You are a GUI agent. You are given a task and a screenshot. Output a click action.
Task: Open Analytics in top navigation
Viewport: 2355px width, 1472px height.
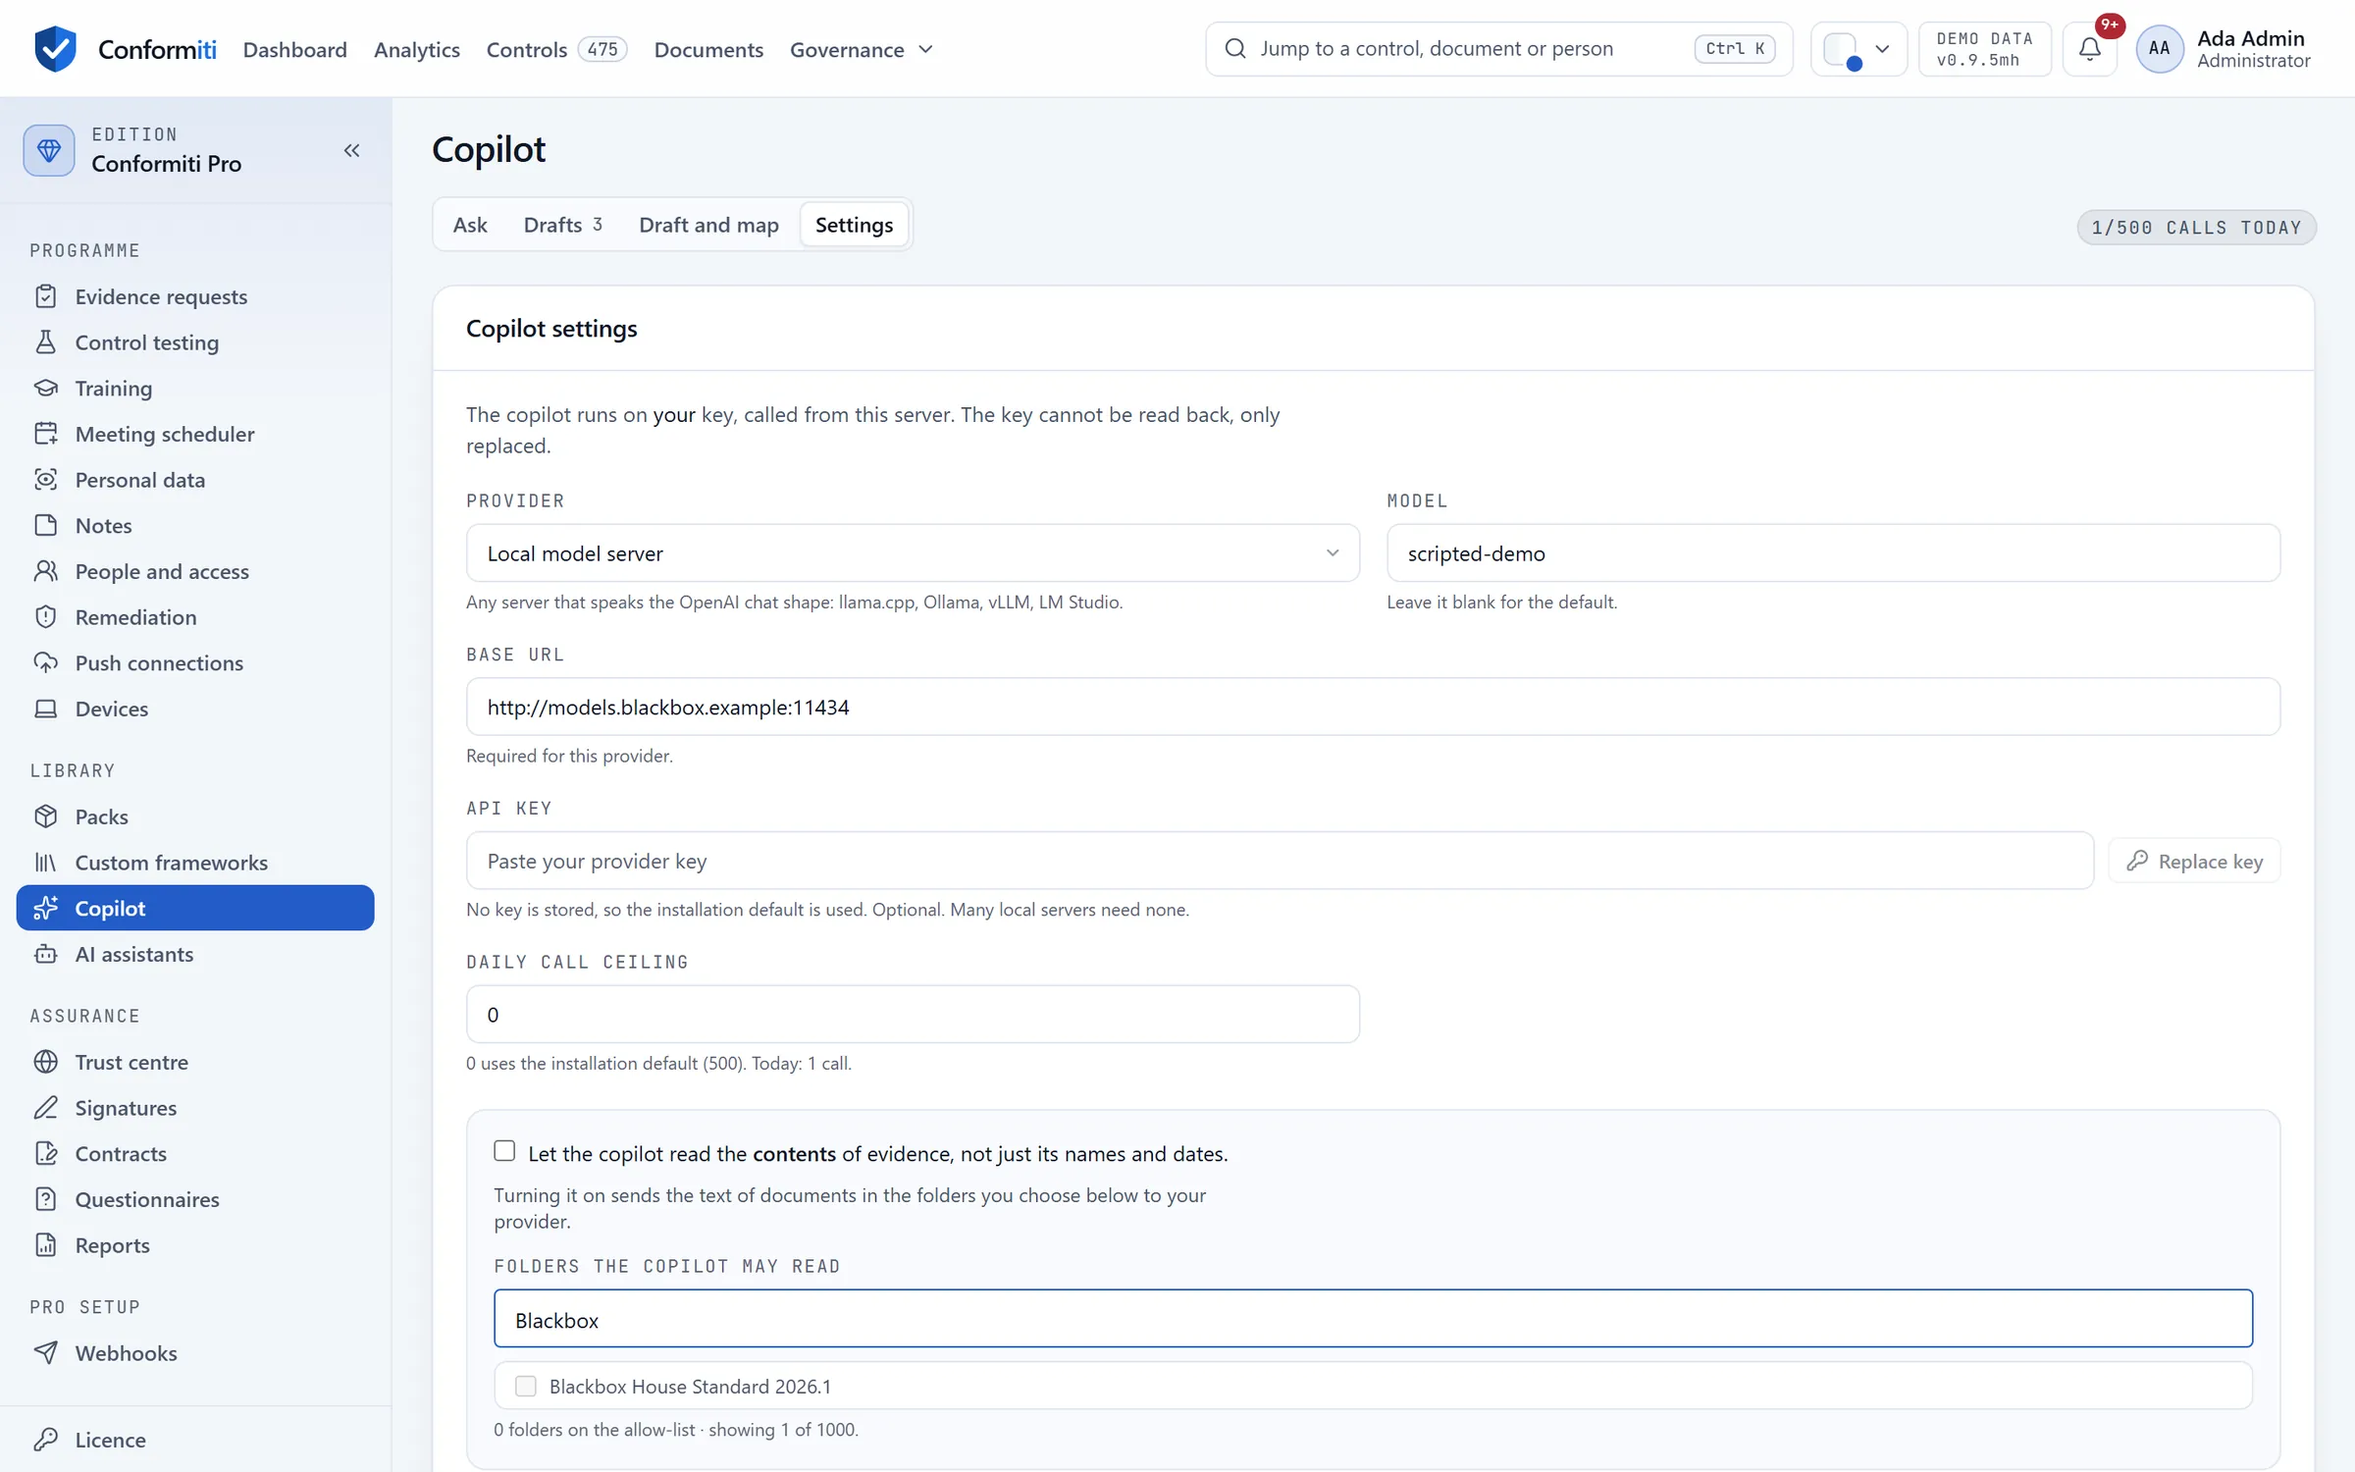pyautogui.click(x=416, y=49)
